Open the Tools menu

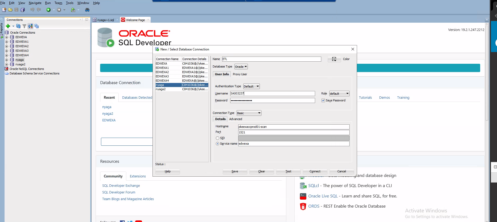[69, 3]
